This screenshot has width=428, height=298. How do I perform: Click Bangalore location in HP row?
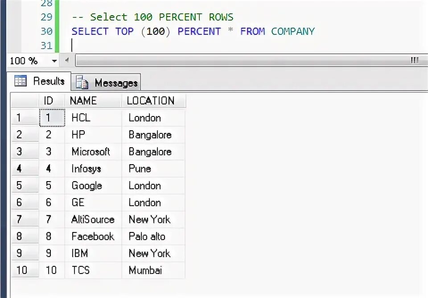(153, 135)
